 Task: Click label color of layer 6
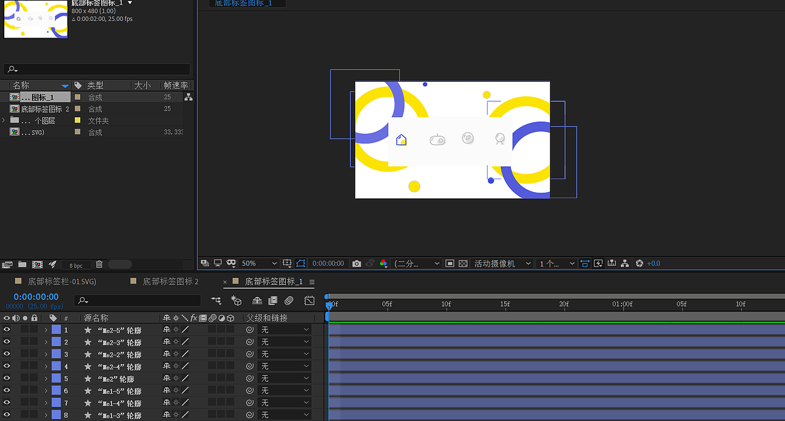click(56, 391)
